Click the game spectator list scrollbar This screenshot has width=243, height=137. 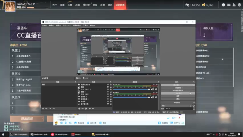[234, 67]
